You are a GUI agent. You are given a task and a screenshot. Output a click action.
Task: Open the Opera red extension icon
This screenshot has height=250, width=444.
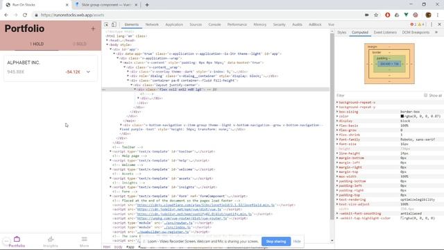click(387, 15)
